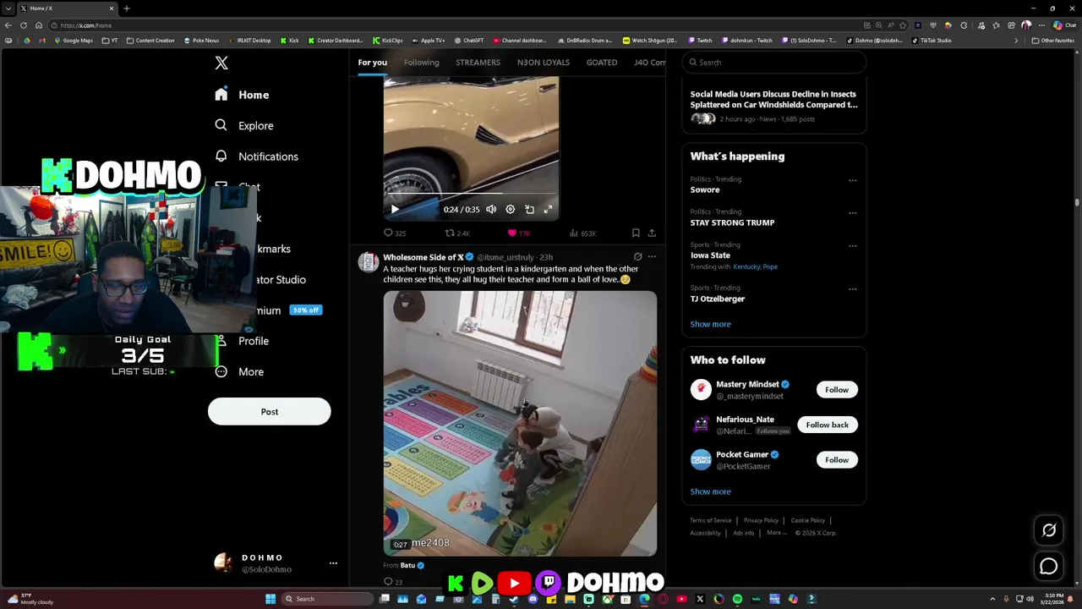Image resolution: width=1082 pixels, height=609 pixels.
Task: Open Wholesome Side of X avatar
Action: point(368,261)
